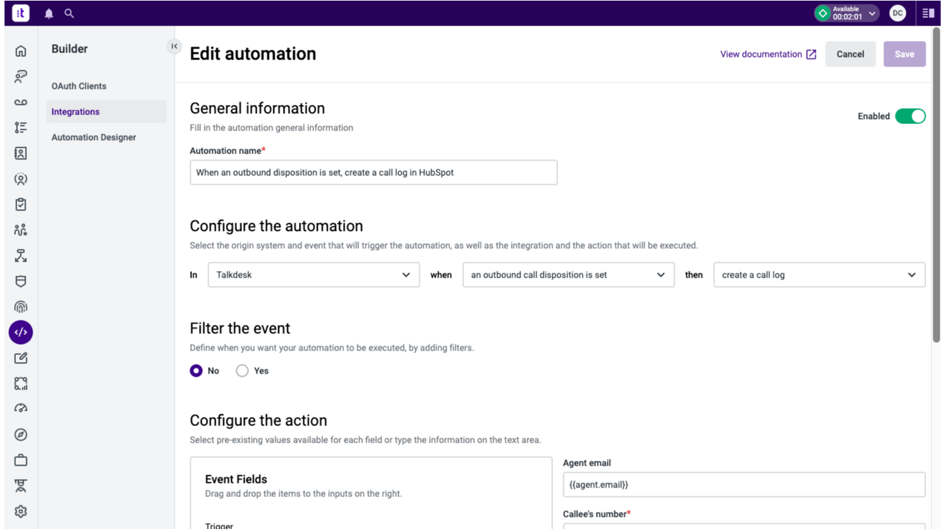Disable the automation Enabled toggle
941x529 pixels.
pos(910,116)
